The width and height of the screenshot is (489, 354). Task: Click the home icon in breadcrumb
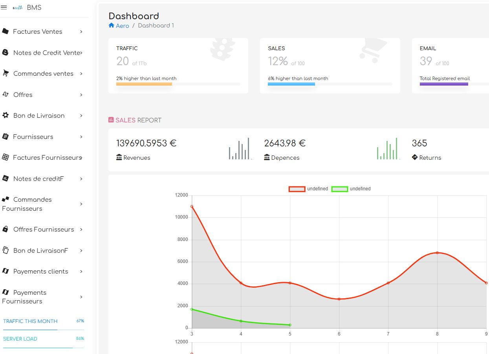coord(111,26)
